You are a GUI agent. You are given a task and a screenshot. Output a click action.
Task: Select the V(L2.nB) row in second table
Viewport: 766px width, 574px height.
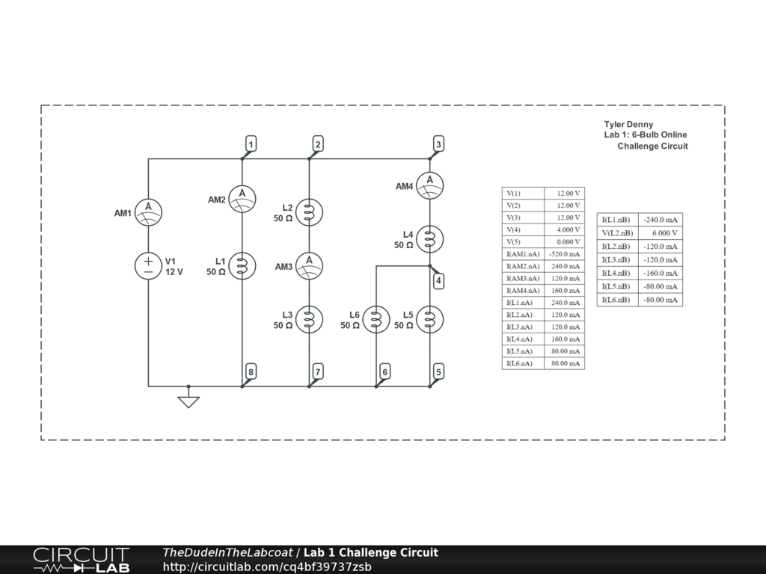pyautogui.click(x=640, y=233)
